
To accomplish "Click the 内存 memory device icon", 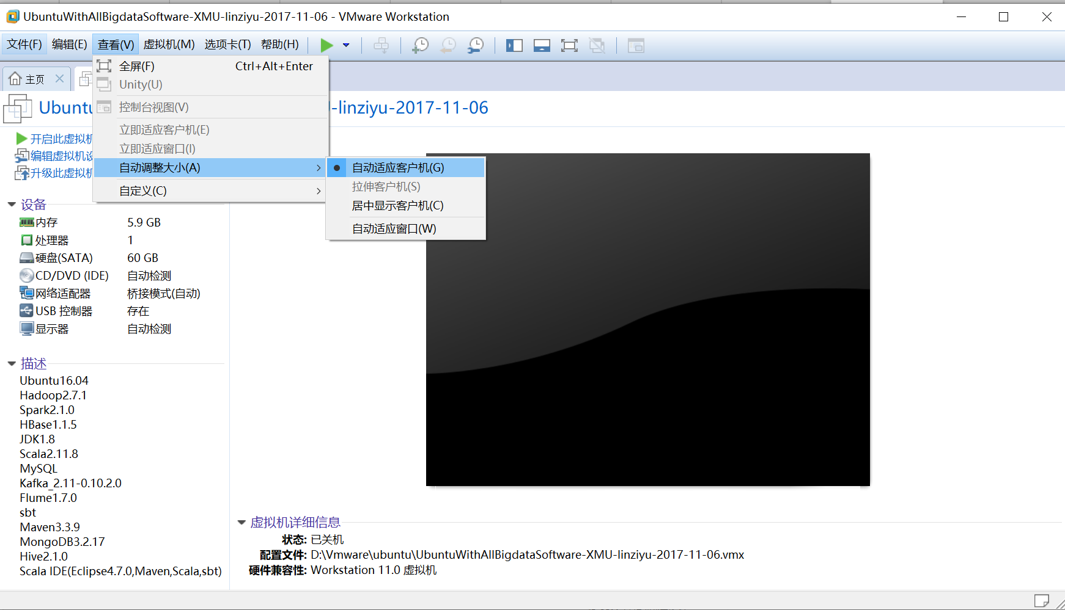I will click(x=27, y=222).
